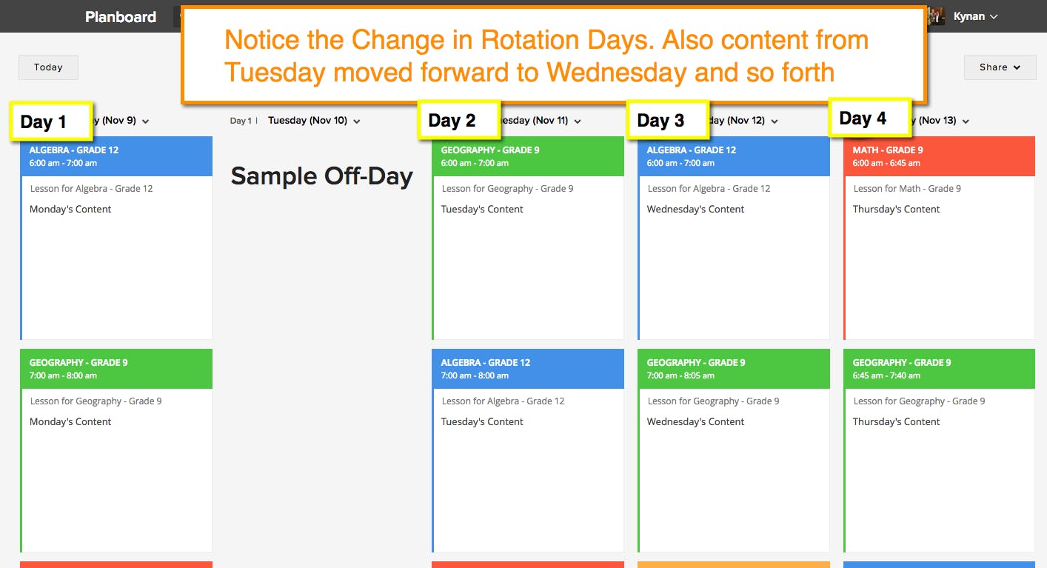Open the Share dropdown button
Image resolution: width=1047 pixels, height=568 pixels.
point(1000,67)
